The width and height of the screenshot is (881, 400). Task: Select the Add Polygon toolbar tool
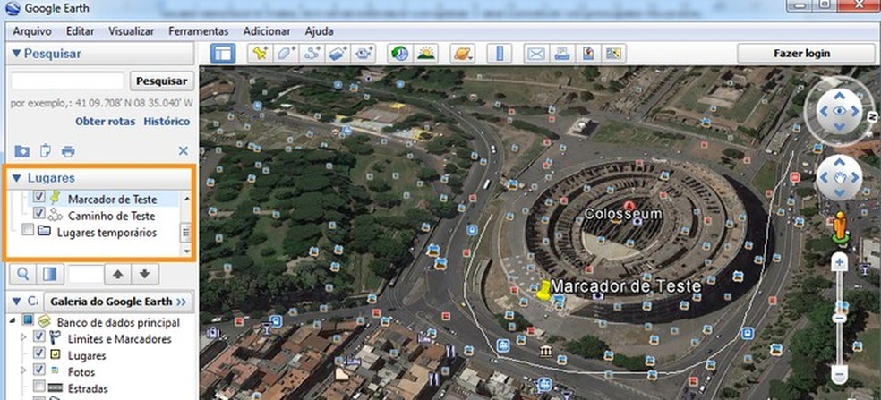click(x=286, y=54)
